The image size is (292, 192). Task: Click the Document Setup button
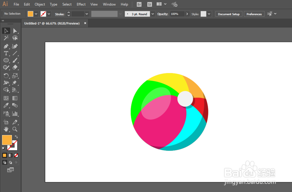coord(229,14)
